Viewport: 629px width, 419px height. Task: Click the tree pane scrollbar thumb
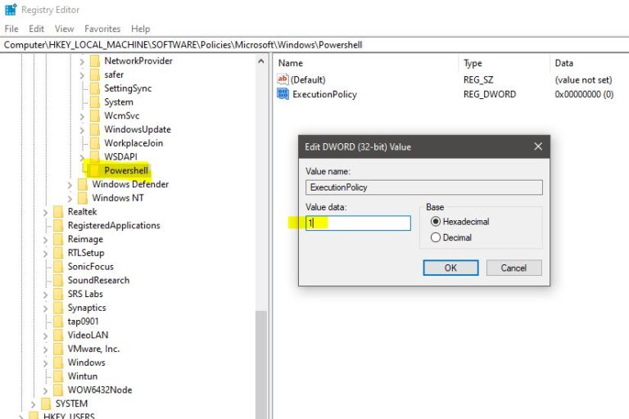(261, 364)
